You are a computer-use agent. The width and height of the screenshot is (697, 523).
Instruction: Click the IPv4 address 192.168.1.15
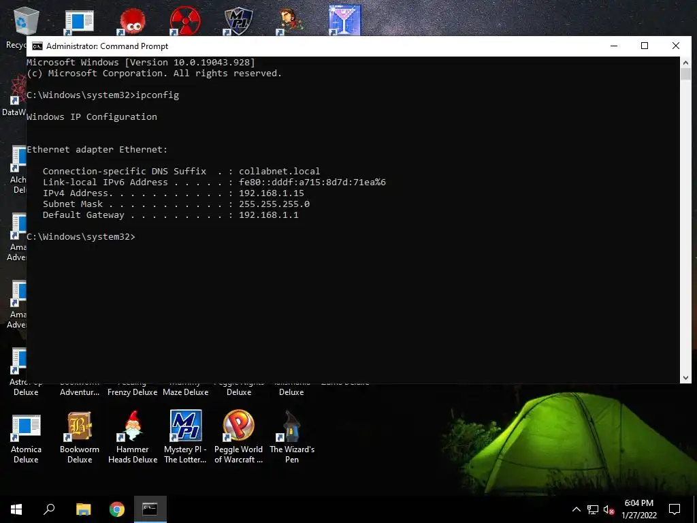click(272, 193)
